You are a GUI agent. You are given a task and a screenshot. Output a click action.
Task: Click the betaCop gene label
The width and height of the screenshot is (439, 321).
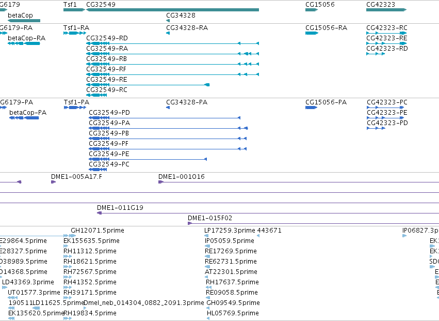pos(20,15)
